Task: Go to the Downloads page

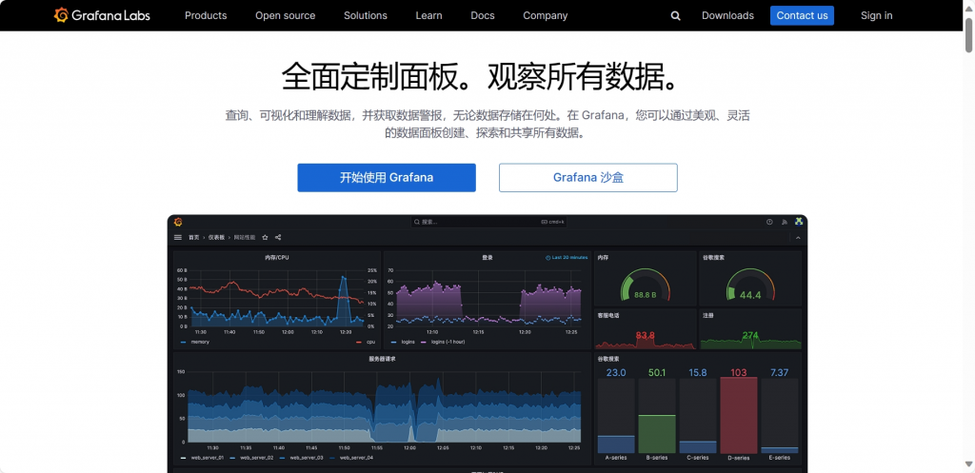Action: pos(727,15)
